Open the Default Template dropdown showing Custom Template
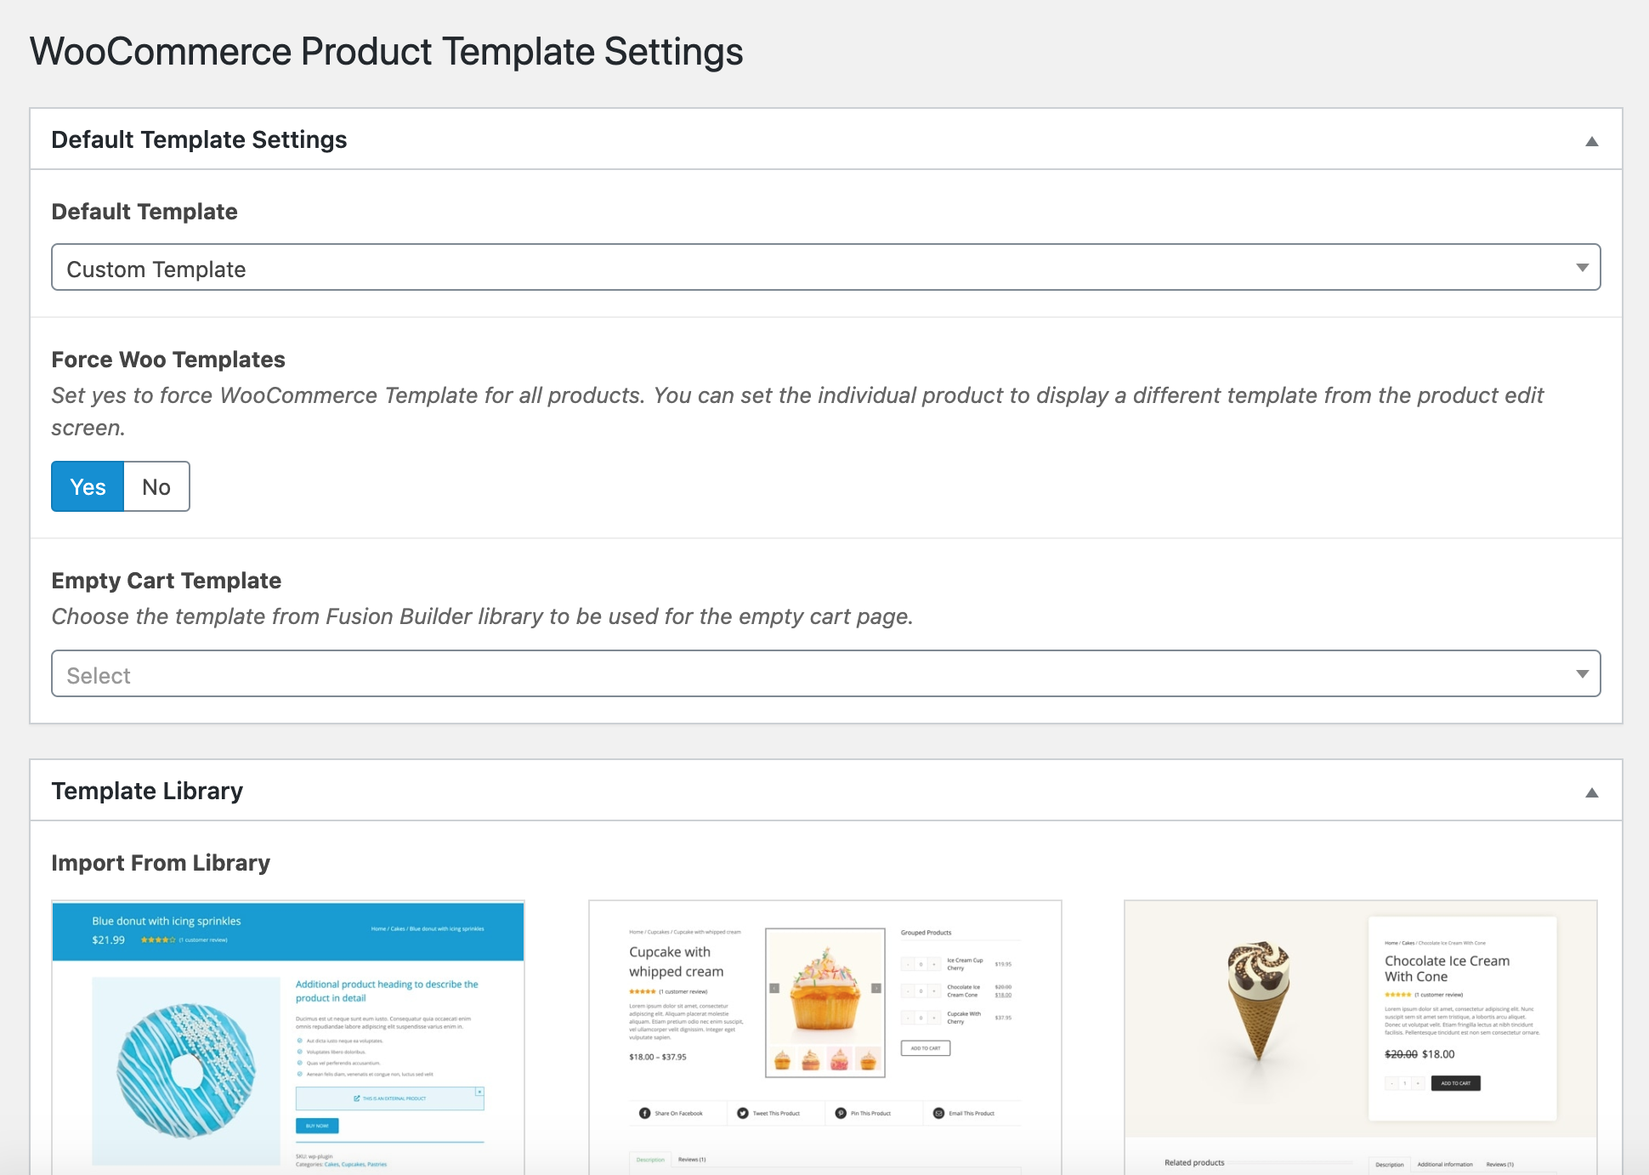Screen dimensions: 1649x1175 tap(825, 267)
